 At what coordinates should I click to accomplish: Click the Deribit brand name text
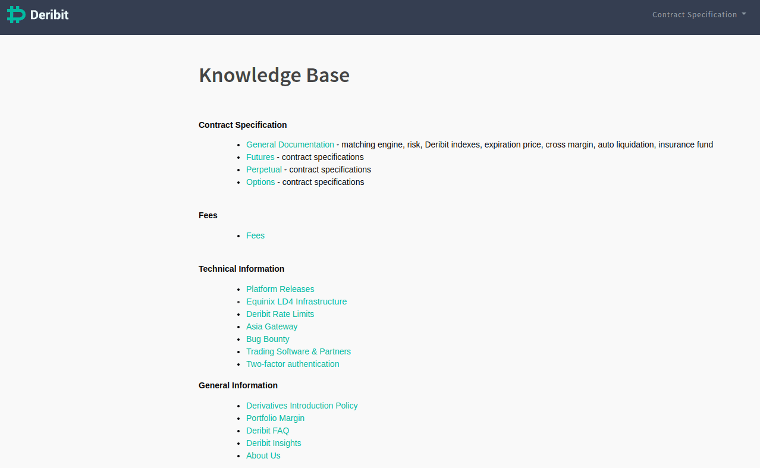[49, 15]
